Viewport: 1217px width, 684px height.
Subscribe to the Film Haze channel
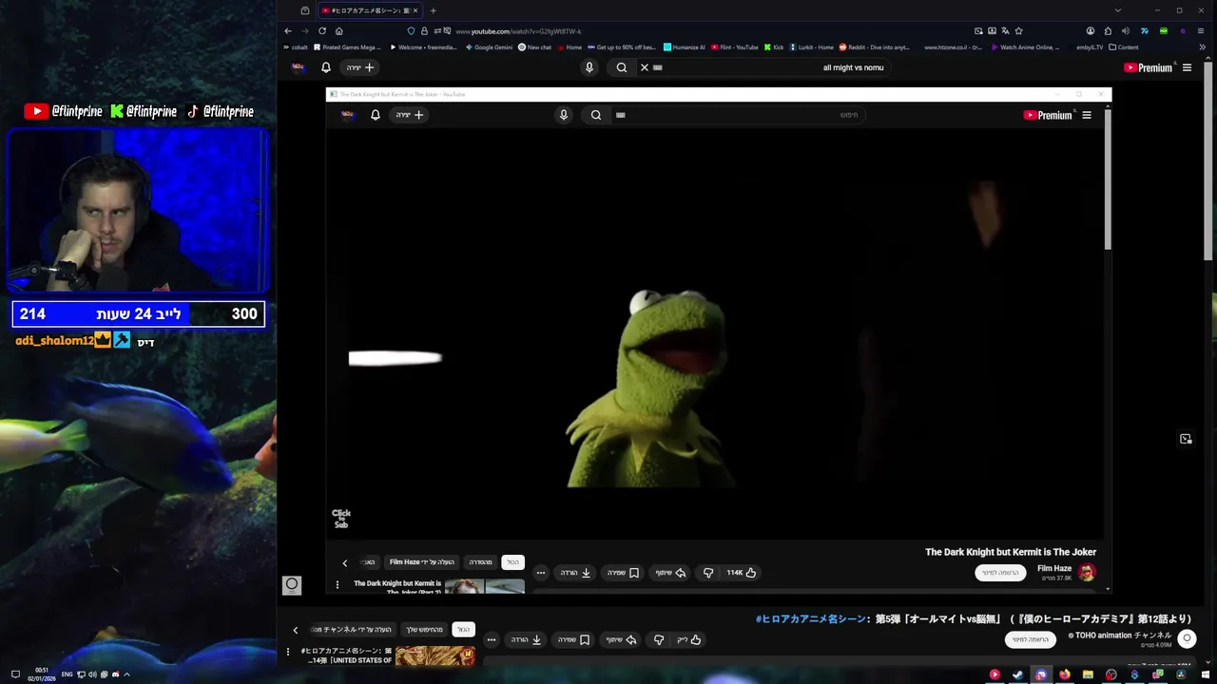[x=1000, y=573]
